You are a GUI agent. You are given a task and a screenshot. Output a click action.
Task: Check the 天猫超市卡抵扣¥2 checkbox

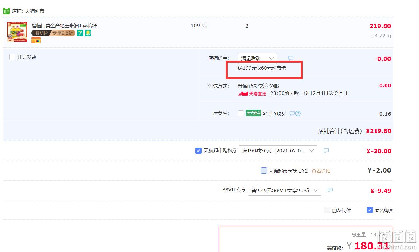264,171
